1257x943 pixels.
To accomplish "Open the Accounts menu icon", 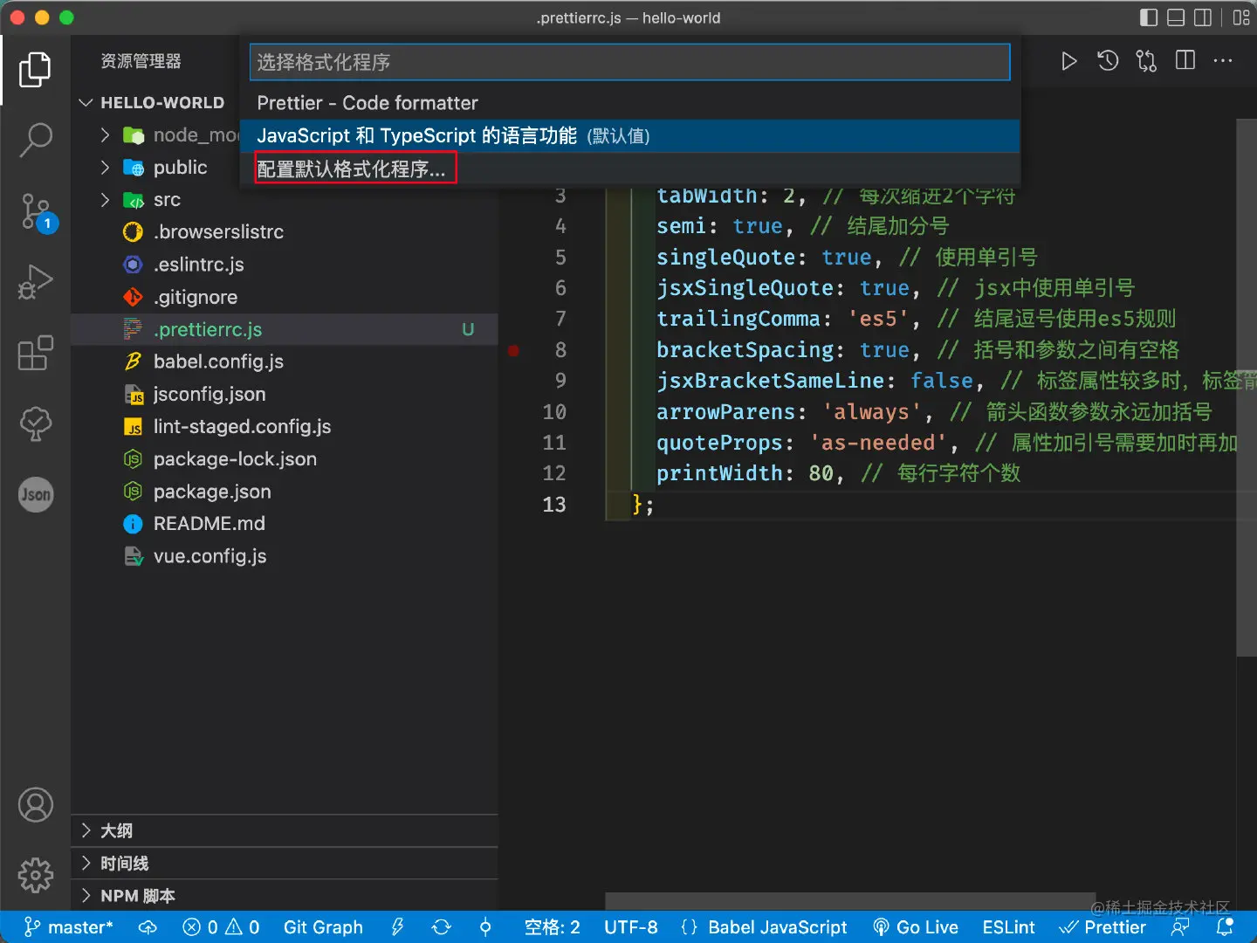I will (36, 805).
